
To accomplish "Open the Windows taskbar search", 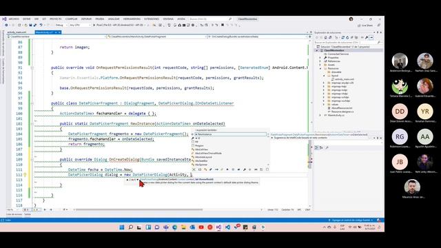I will click(x=130, y=227).
